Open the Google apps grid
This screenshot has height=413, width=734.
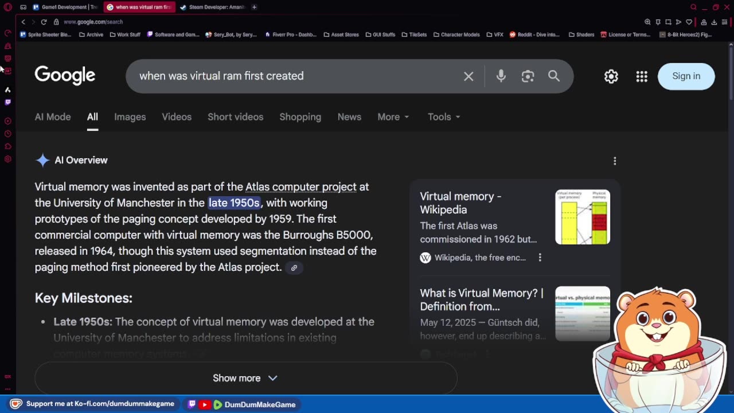pyautogui.click(x=642, y=76)
